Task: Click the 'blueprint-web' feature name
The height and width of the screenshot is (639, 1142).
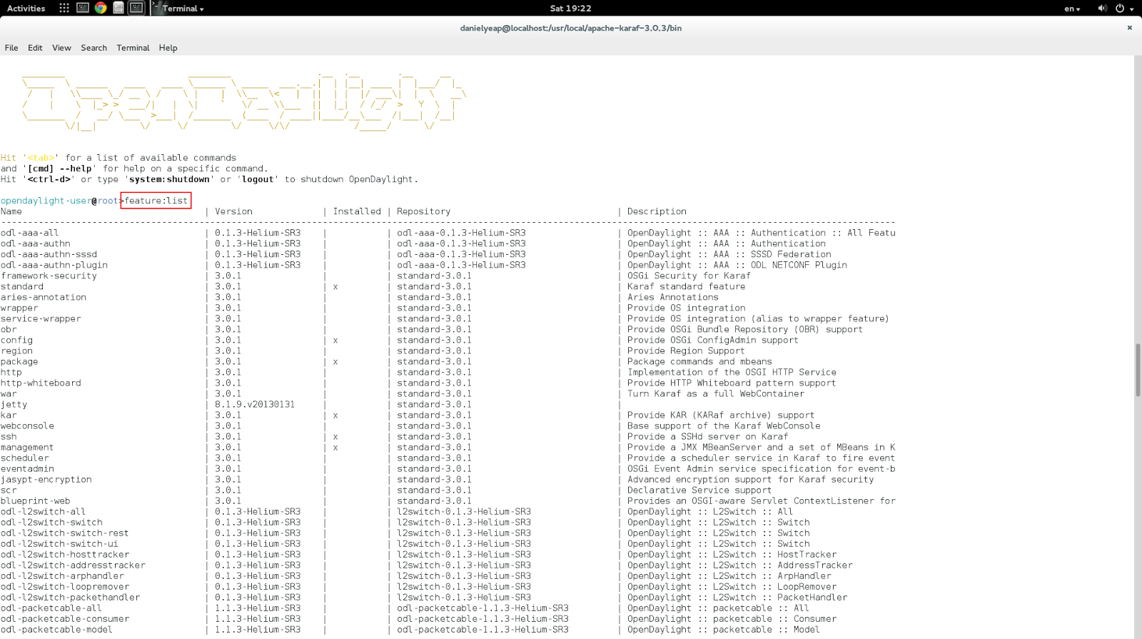Action: coord(36,500)
